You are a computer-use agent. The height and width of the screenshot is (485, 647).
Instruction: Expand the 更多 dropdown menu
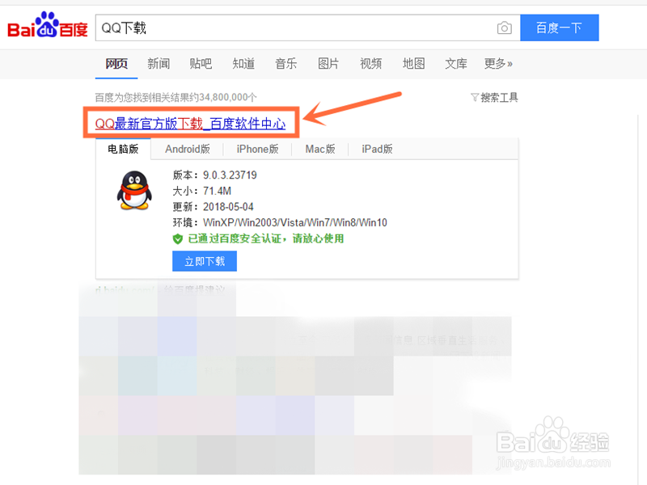tap(494, 63)
